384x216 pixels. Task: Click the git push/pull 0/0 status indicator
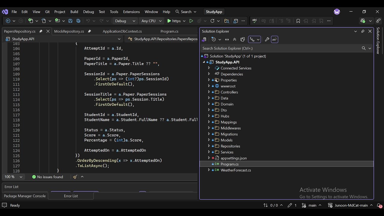(273, 205)
